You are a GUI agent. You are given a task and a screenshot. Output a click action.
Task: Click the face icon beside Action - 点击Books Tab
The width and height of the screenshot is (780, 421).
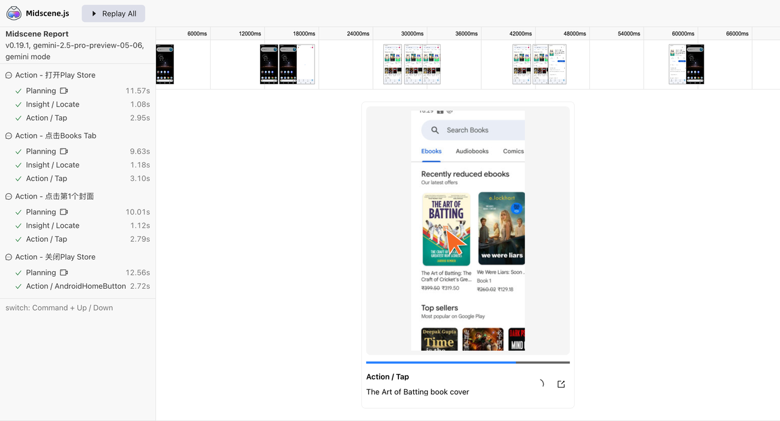(9, 136)
